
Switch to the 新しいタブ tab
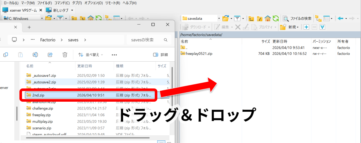click(x=60, y=10)
